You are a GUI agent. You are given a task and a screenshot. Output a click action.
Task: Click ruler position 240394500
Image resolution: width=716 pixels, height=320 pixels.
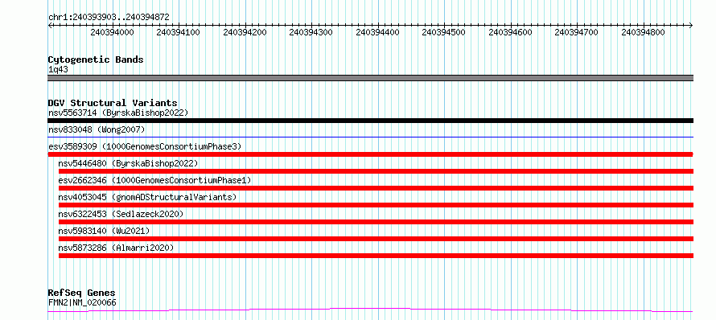click(444, 33)
